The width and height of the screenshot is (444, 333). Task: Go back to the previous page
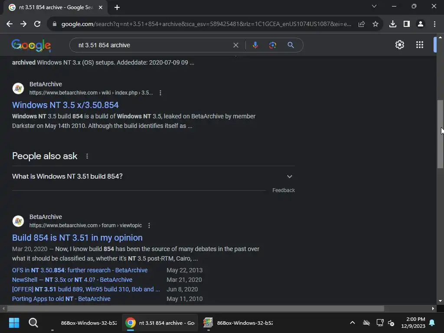click(x=10, y=24)
